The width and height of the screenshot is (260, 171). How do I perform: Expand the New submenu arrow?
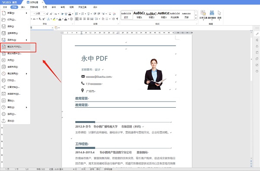tap(26, 13)
